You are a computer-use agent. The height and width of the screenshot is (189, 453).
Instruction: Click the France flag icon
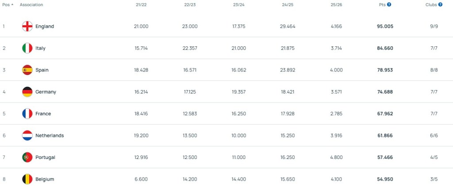27,114
